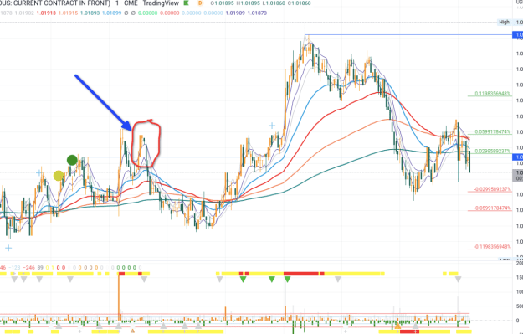Click the gray countdown price label on scale

point(517,176)
